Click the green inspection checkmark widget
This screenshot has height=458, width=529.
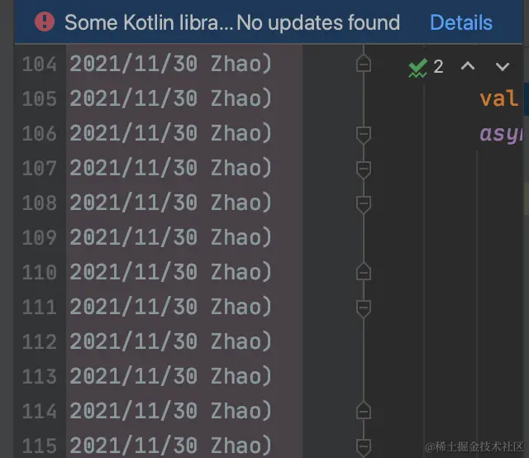coord(417,67)
